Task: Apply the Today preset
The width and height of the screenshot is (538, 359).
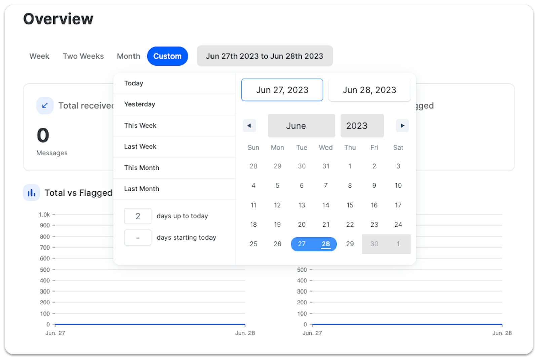Action: [x=133, y=83]
